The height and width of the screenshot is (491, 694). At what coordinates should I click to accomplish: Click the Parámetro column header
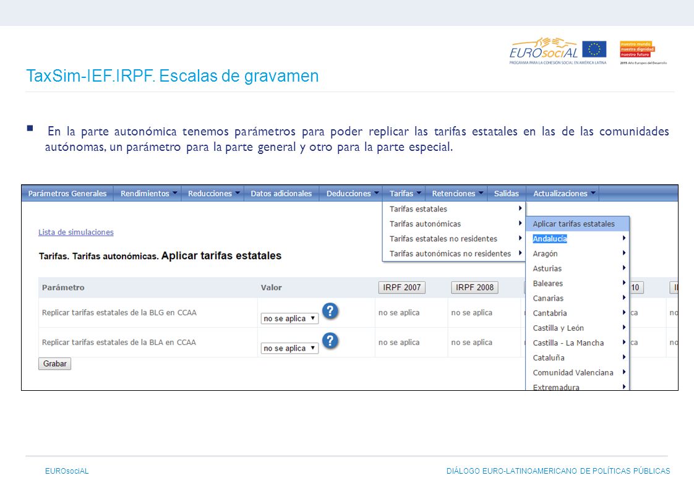coord(63,288)
